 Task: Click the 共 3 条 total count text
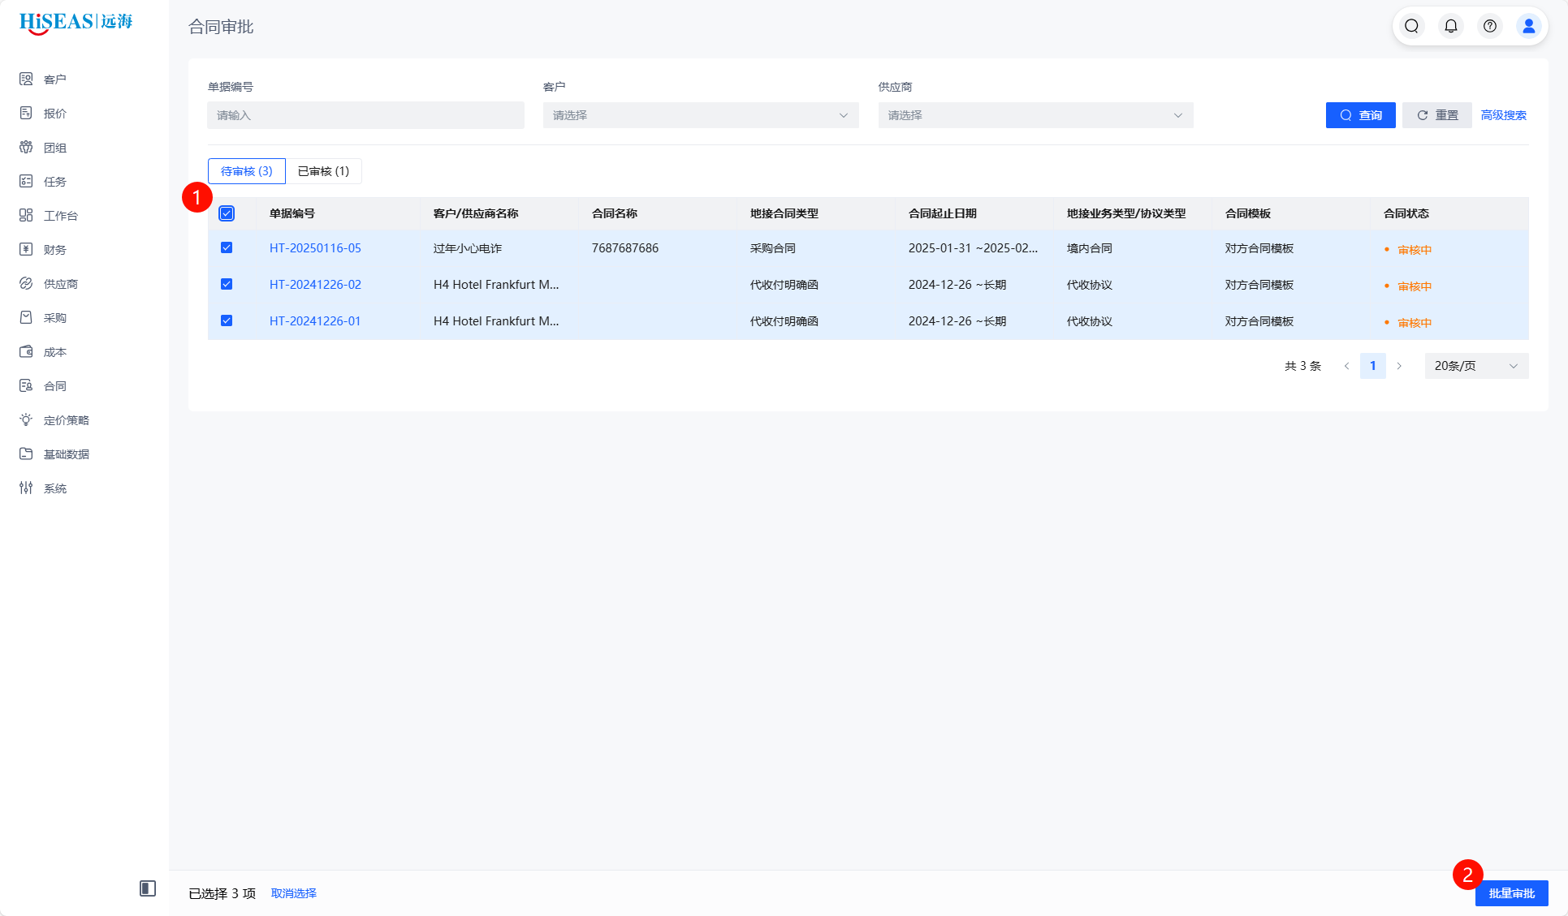coord(1302,366)
